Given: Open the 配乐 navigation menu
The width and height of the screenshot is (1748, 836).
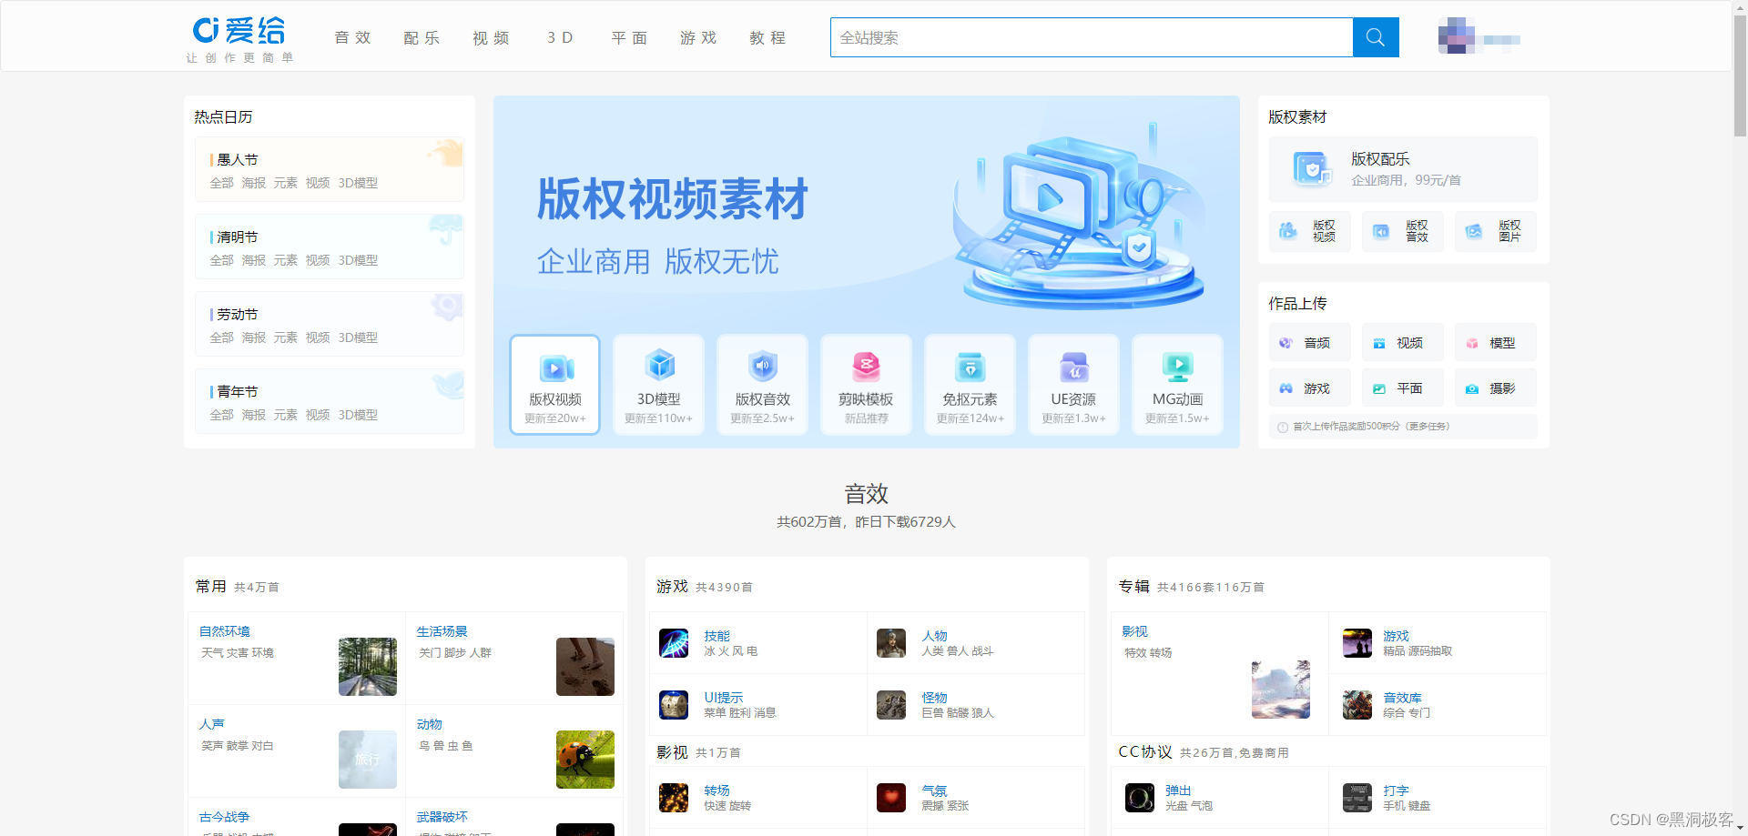Looking at the screenshot, I should [422, 38].
